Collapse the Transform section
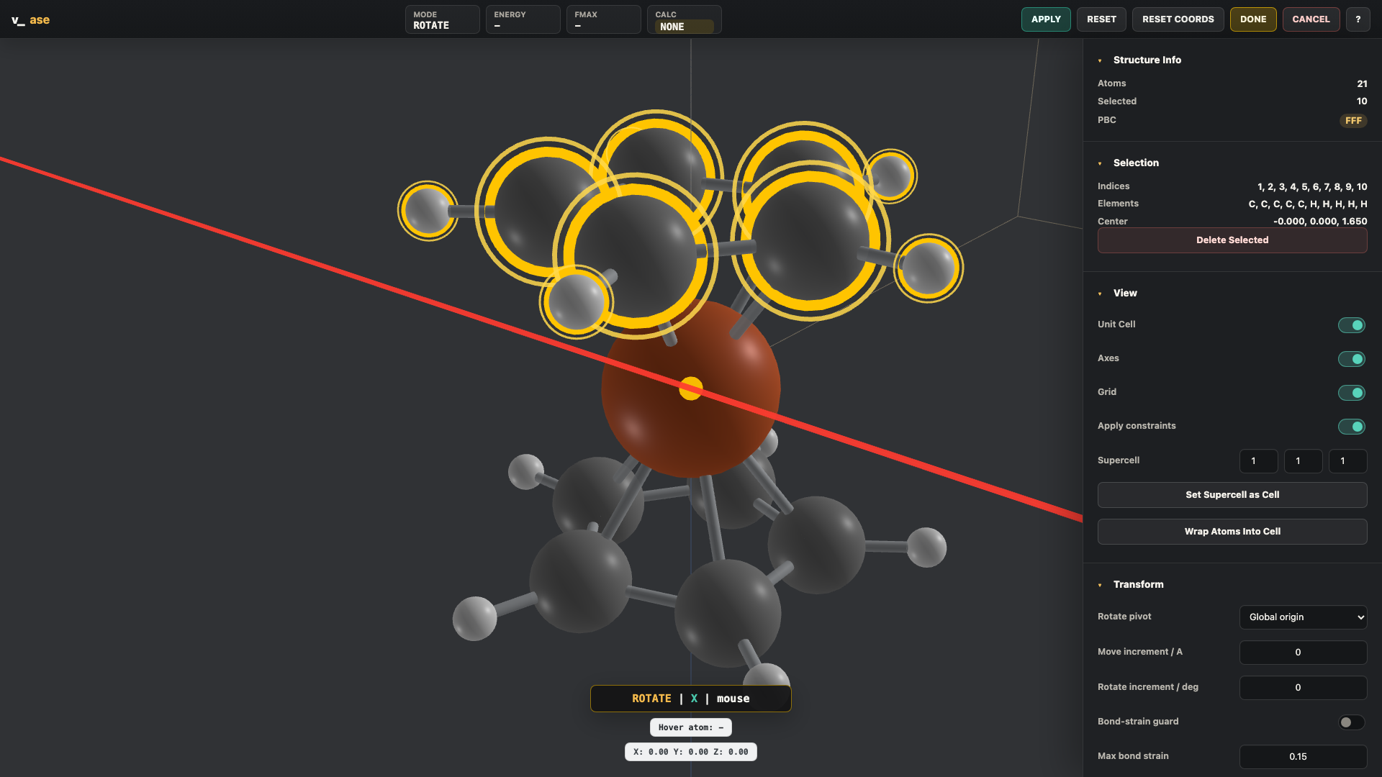Screen dimensions: 1382x777 [x=1100, y=585]
